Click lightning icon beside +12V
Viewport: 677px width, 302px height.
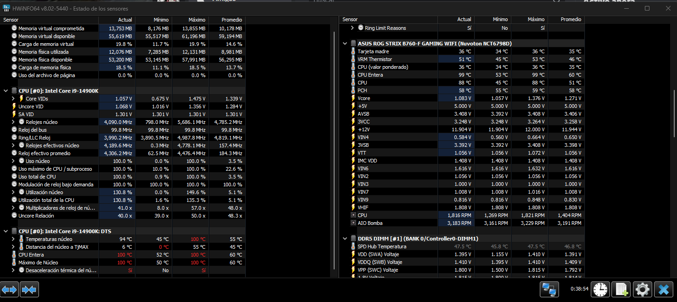353,129
